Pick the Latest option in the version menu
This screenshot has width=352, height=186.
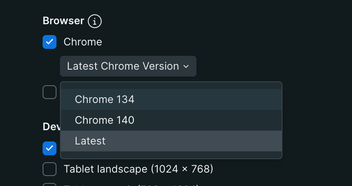(x=90, y=141)
